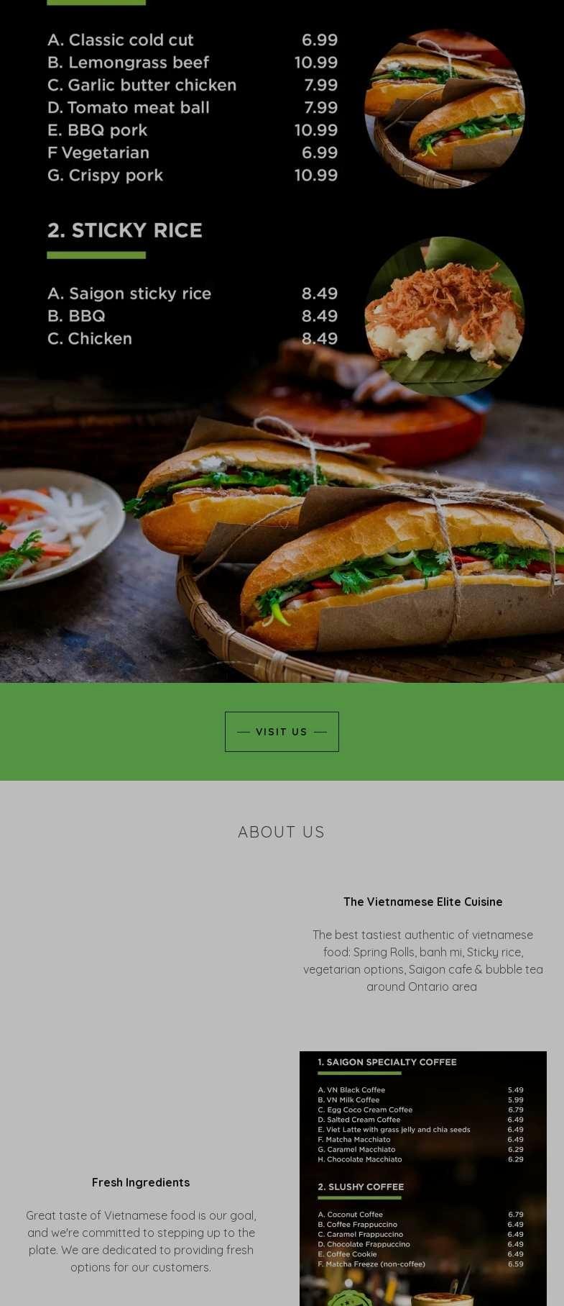This screenshot has width=564, height=1306.
Task: Click the 2. SLUSHY COFFEE heading in menu image
Action: [x=361, y=1187]
